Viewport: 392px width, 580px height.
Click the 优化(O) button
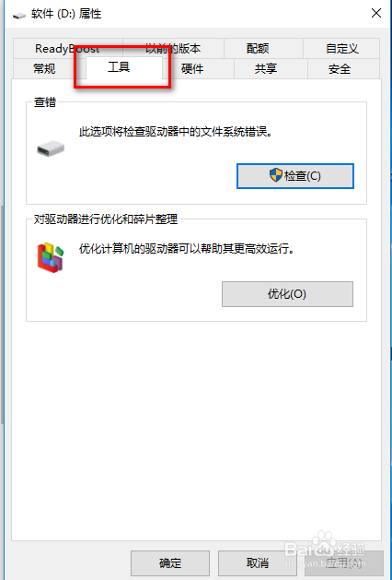click(287, 294)
